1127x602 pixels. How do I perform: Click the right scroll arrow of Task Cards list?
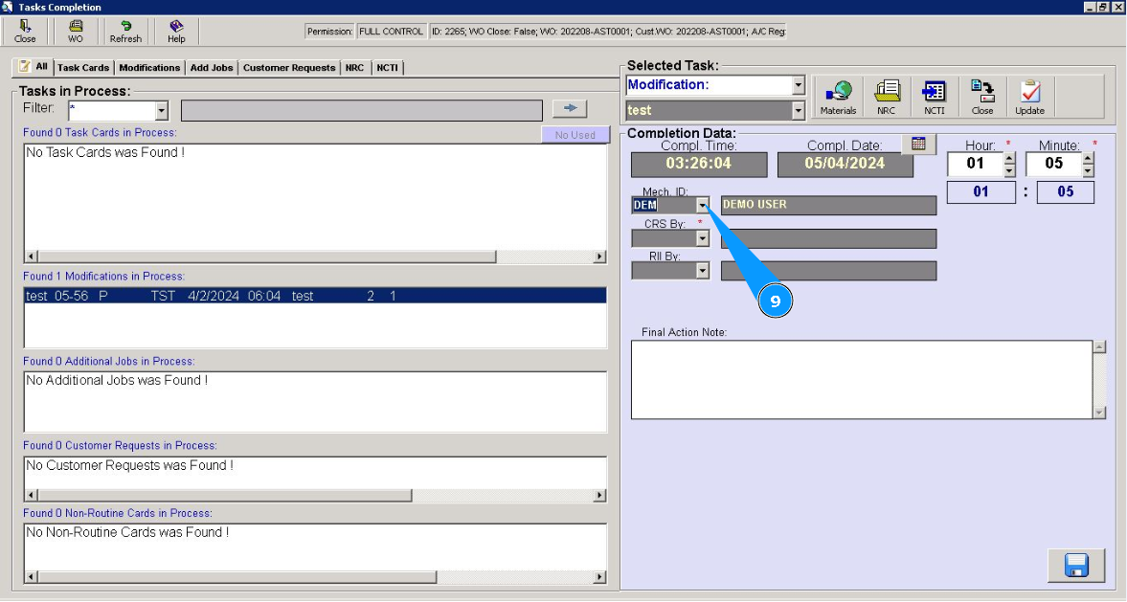pyautogui.click(x=599, y=256)
